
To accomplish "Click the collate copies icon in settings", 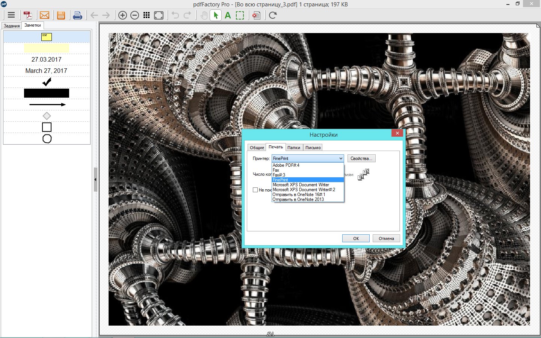I will coord(363,175).
